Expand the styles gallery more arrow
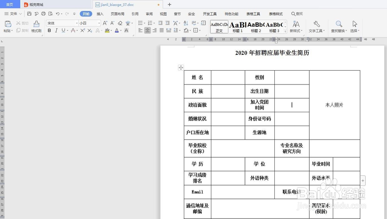This screenshot has height=219, width=387. pyautogui.click(x=285, y=31)
